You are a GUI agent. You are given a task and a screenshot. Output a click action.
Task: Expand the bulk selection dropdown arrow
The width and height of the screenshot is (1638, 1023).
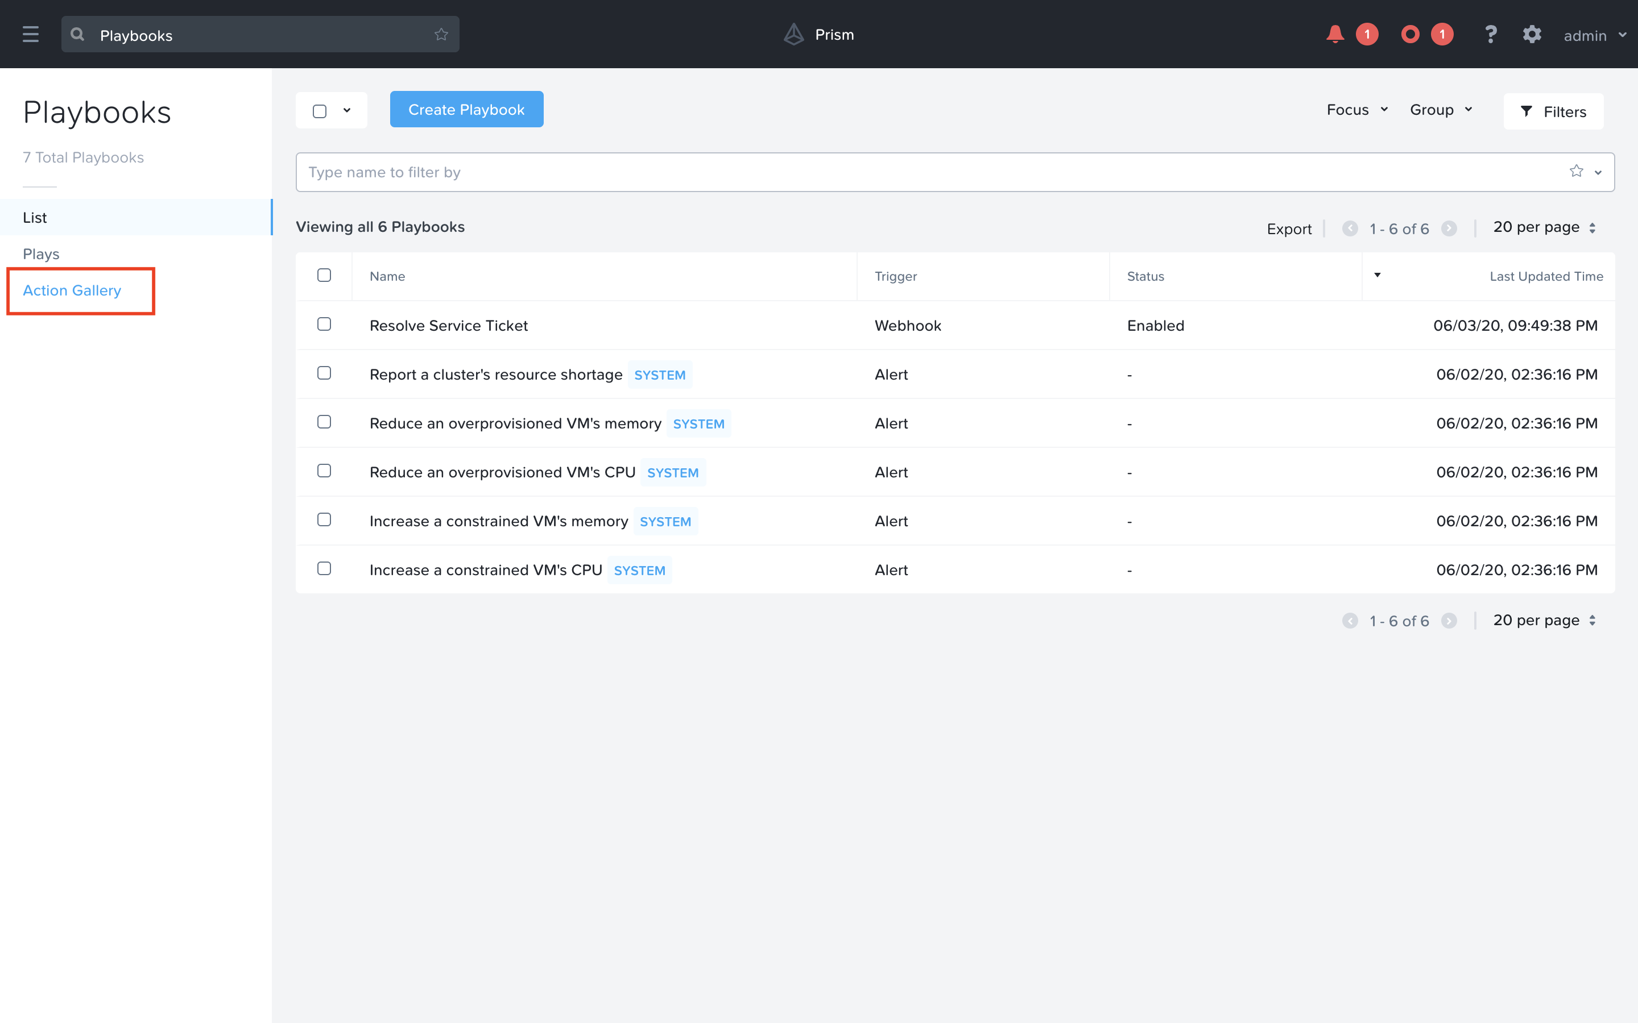[x=348, y=110]
